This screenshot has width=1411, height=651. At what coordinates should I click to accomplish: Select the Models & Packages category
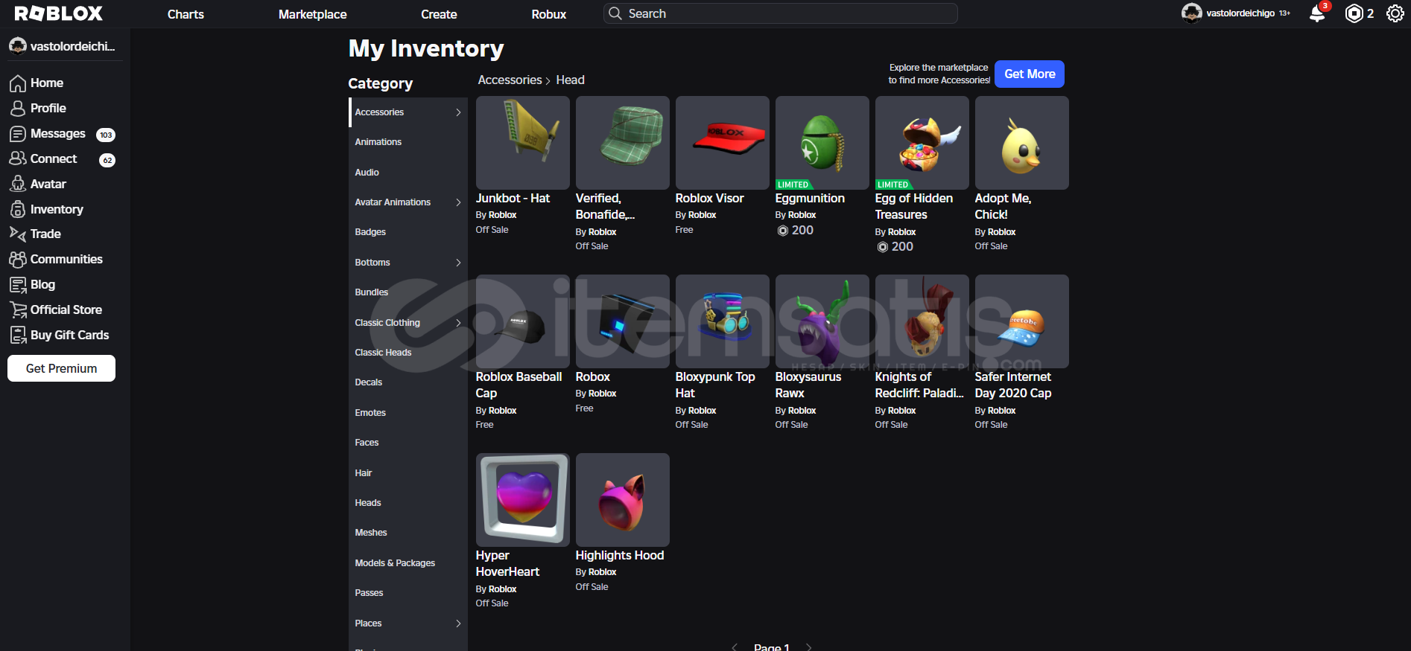(408, 563)
